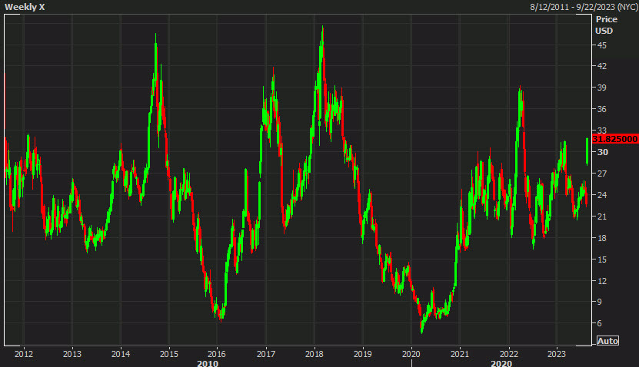Click the 2010 decade label below axis

[208, 363]
